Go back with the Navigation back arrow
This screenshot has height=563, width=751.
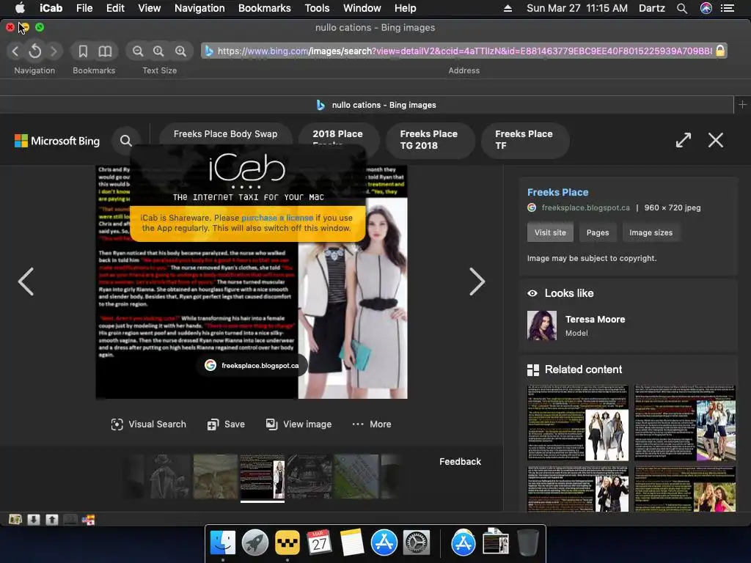tap(15, 51)
